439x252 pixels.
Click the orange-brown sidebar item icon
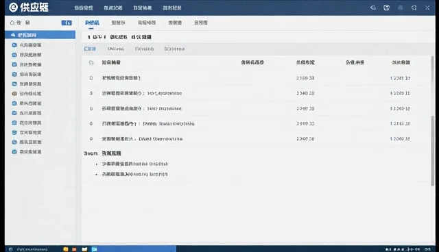[x=14, y=94]
